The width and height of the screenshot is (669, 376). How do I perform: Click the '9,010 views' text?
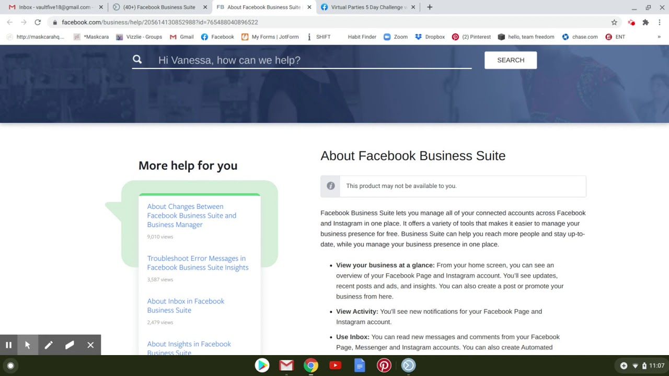point(160,237)
